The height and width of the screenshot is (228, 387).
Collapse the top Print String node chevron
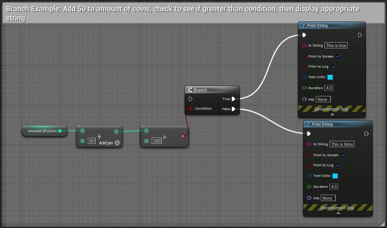[x=332, y=115]
